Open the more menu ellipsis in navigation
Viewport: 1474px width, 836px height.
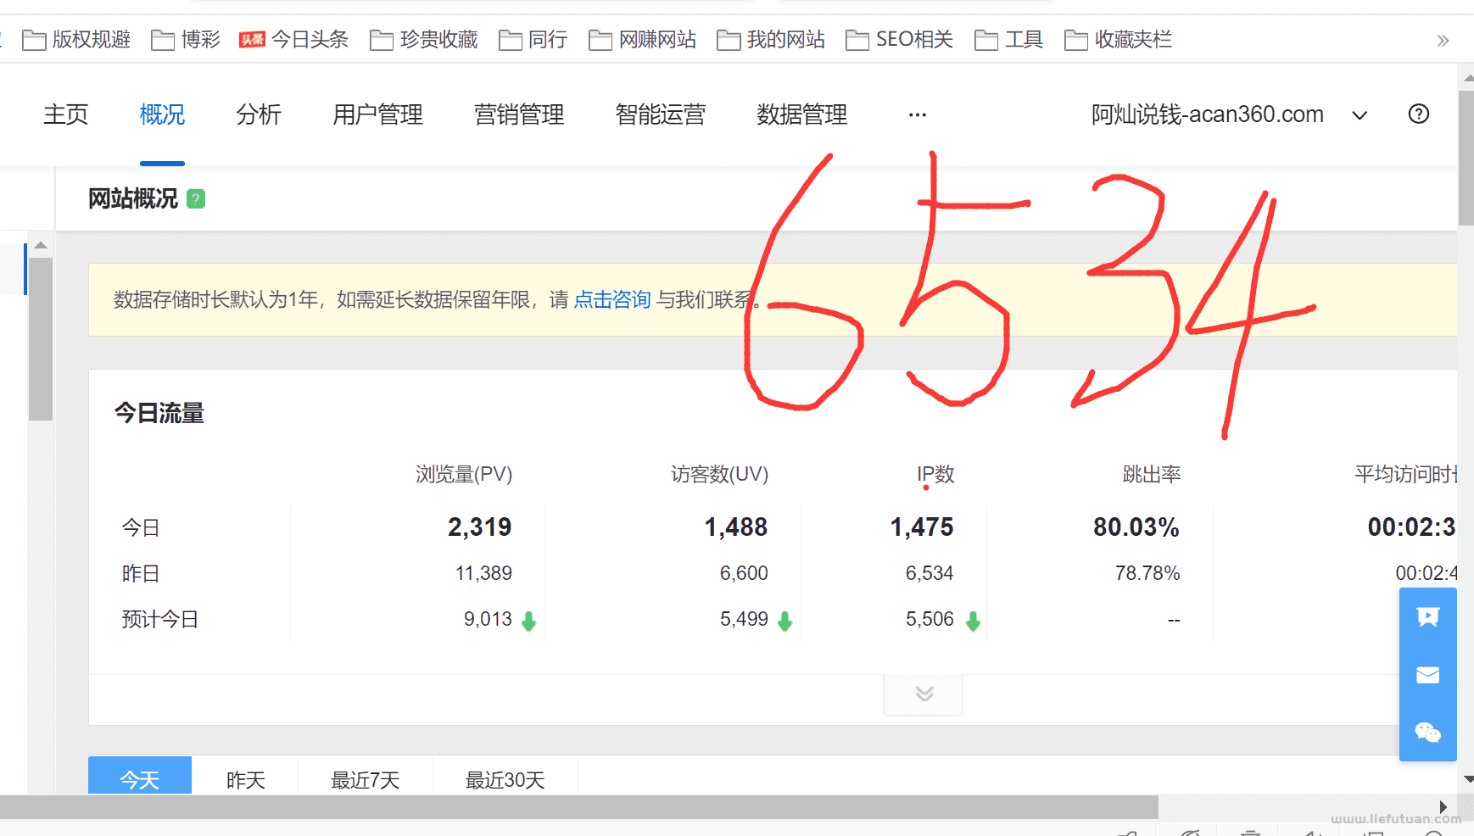point(917,114)
